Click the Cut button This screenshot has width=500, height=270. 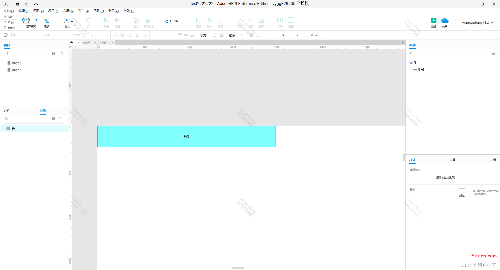click(8, 17)
